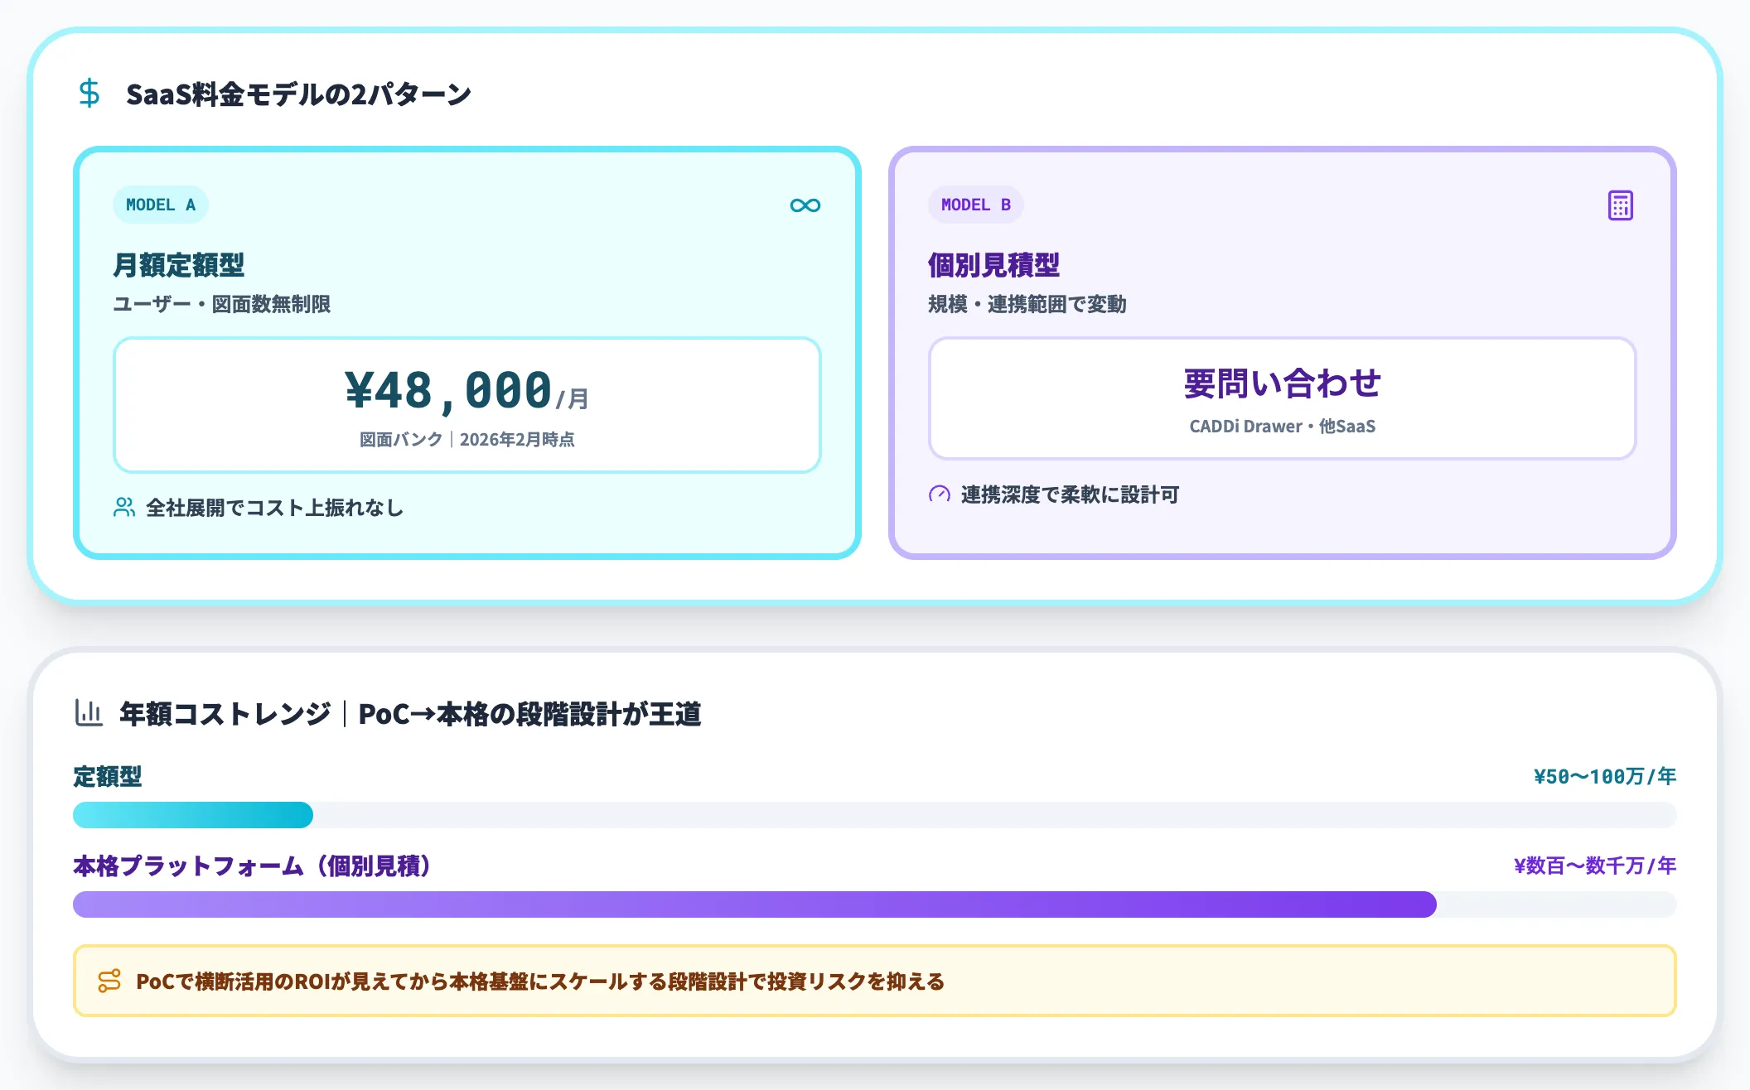
Task: Click the 要問い合わせ contact link
Action: (x=1283, y=383)
